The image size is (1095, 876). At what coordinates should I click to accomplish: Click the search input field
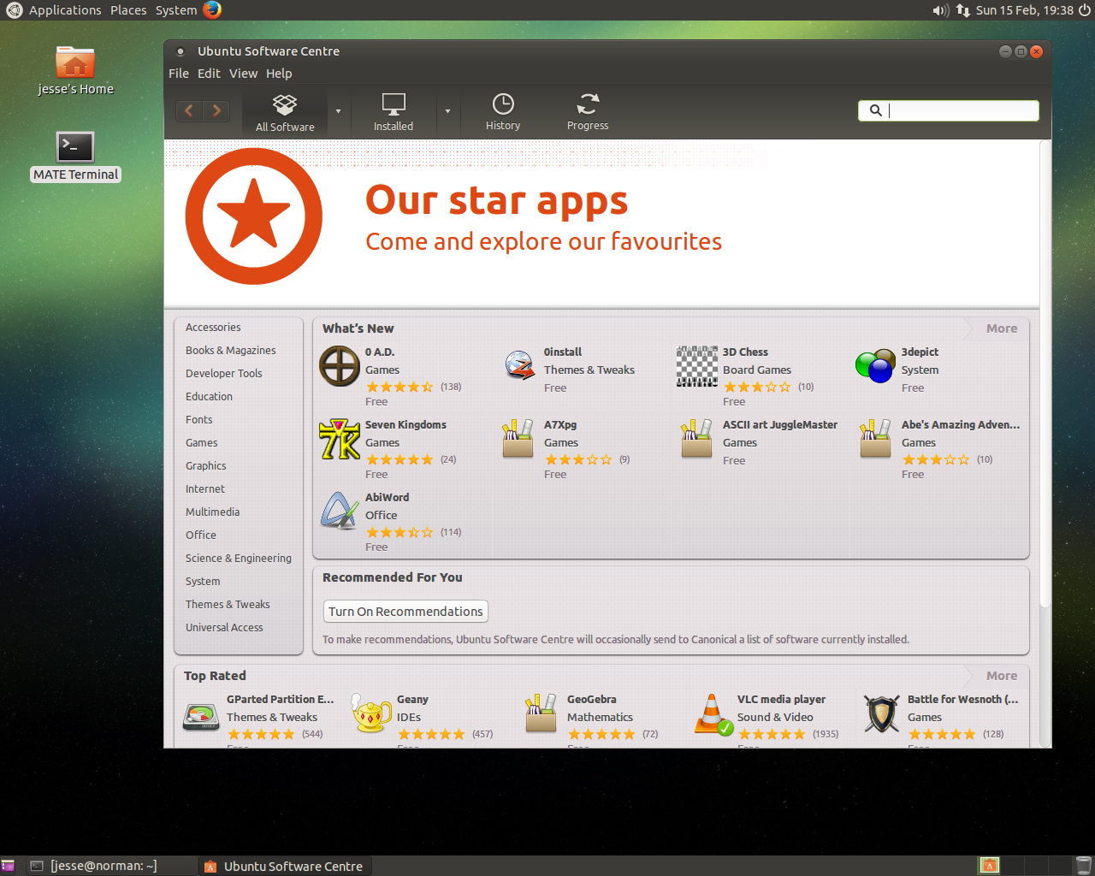point(948,110)
